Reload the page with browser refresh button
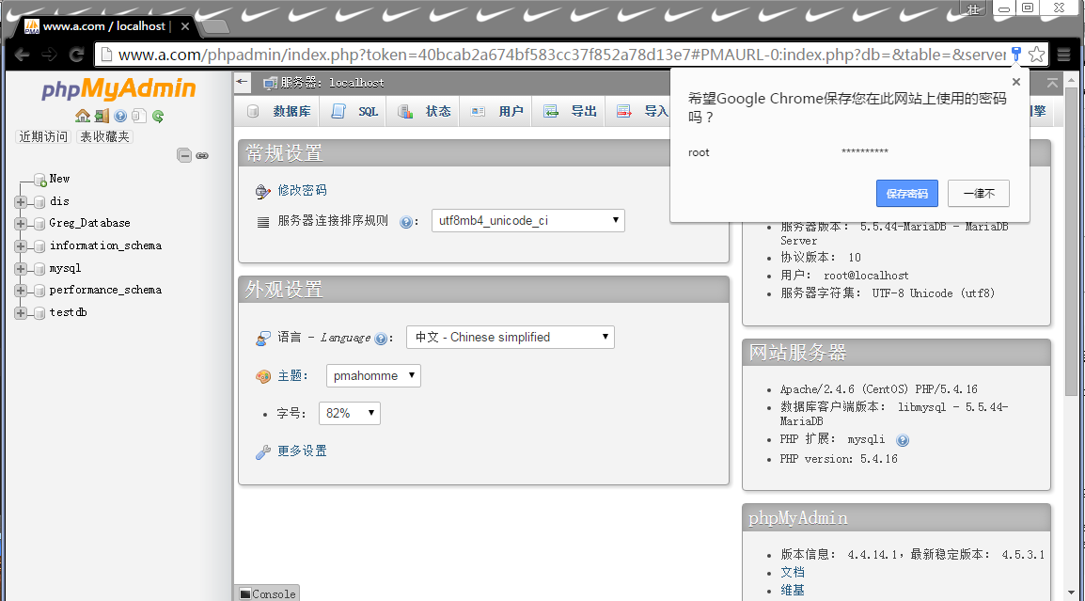 pos(77,54)
